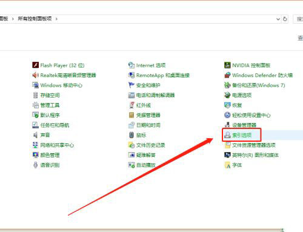This screenshot has width=303, height=232.
Task: Open the 电源选项 link
Action: [242, 95]
